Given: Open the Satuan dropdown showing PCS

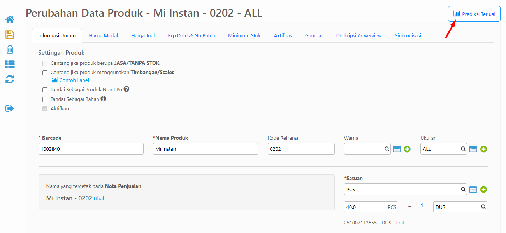Looking at the screenshot, I should (405, 189).
